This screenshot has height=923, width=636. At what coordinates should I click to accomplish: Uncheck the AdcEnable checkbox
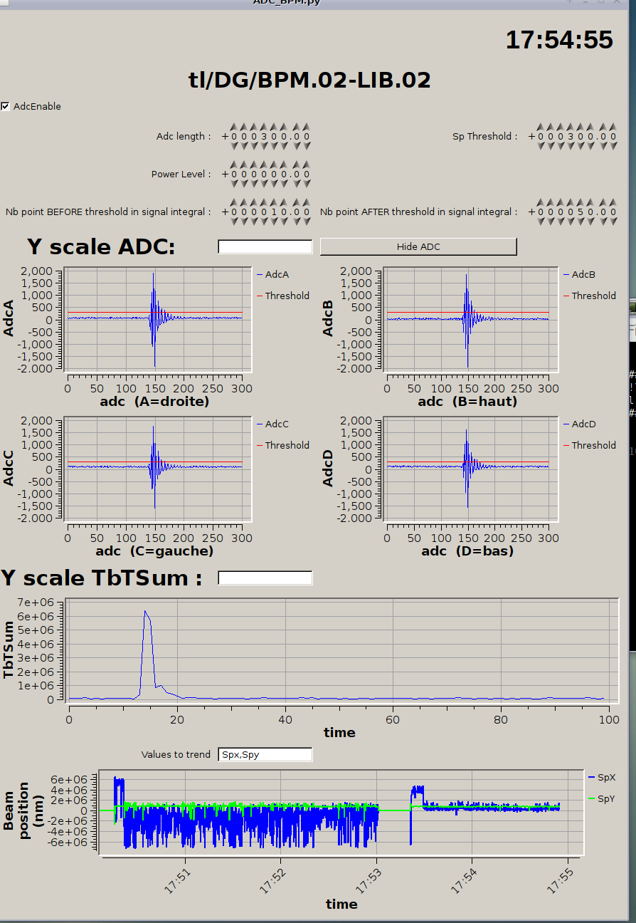[x=6, y=106]
